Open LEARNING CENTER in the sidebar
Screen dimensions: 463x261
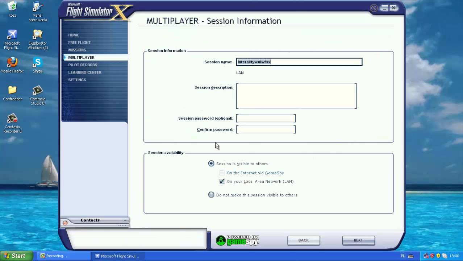(85, 72)
